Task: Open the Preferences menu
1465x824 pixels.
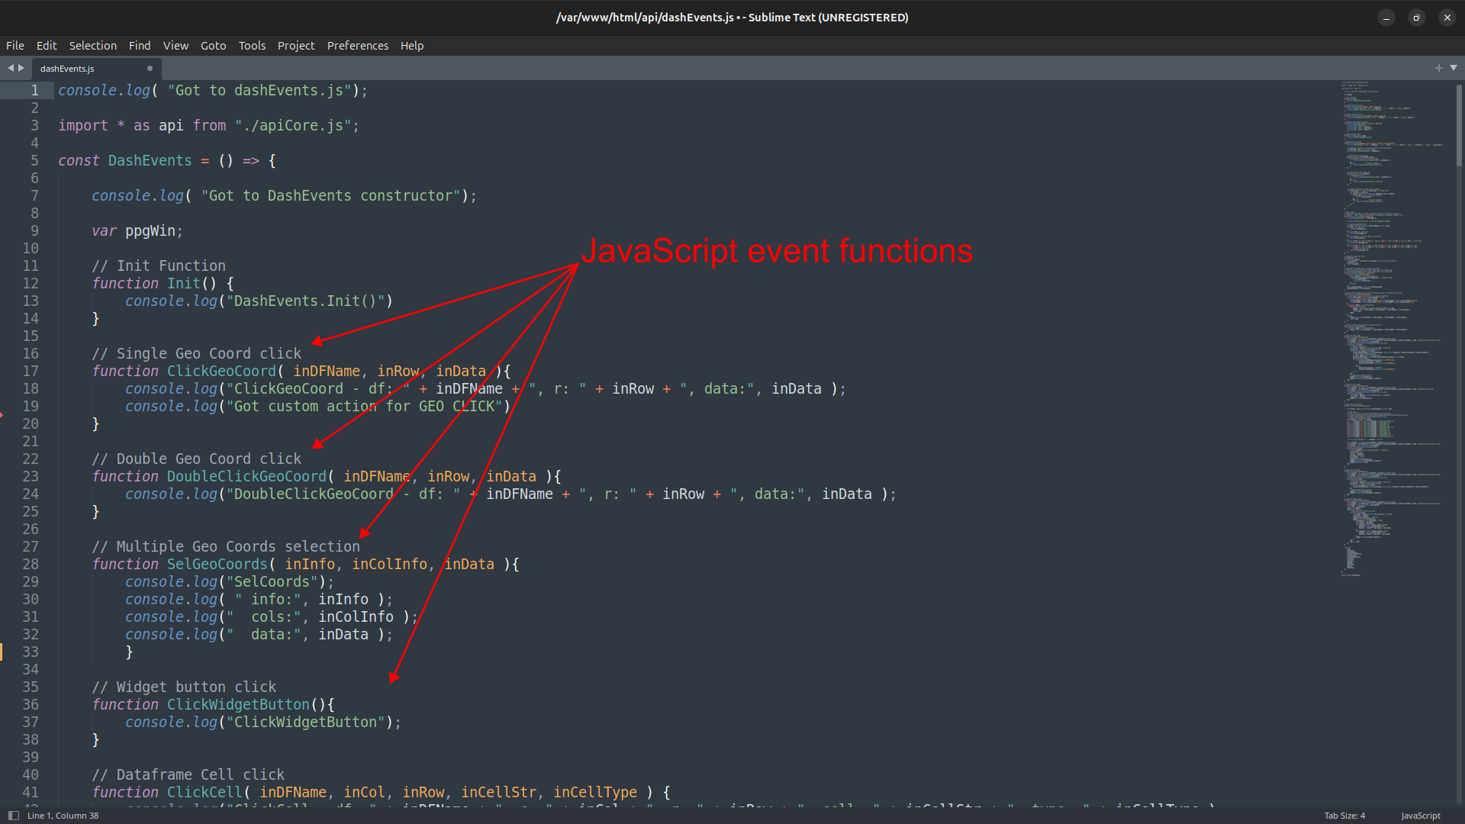Action: [x=357, y=46]
